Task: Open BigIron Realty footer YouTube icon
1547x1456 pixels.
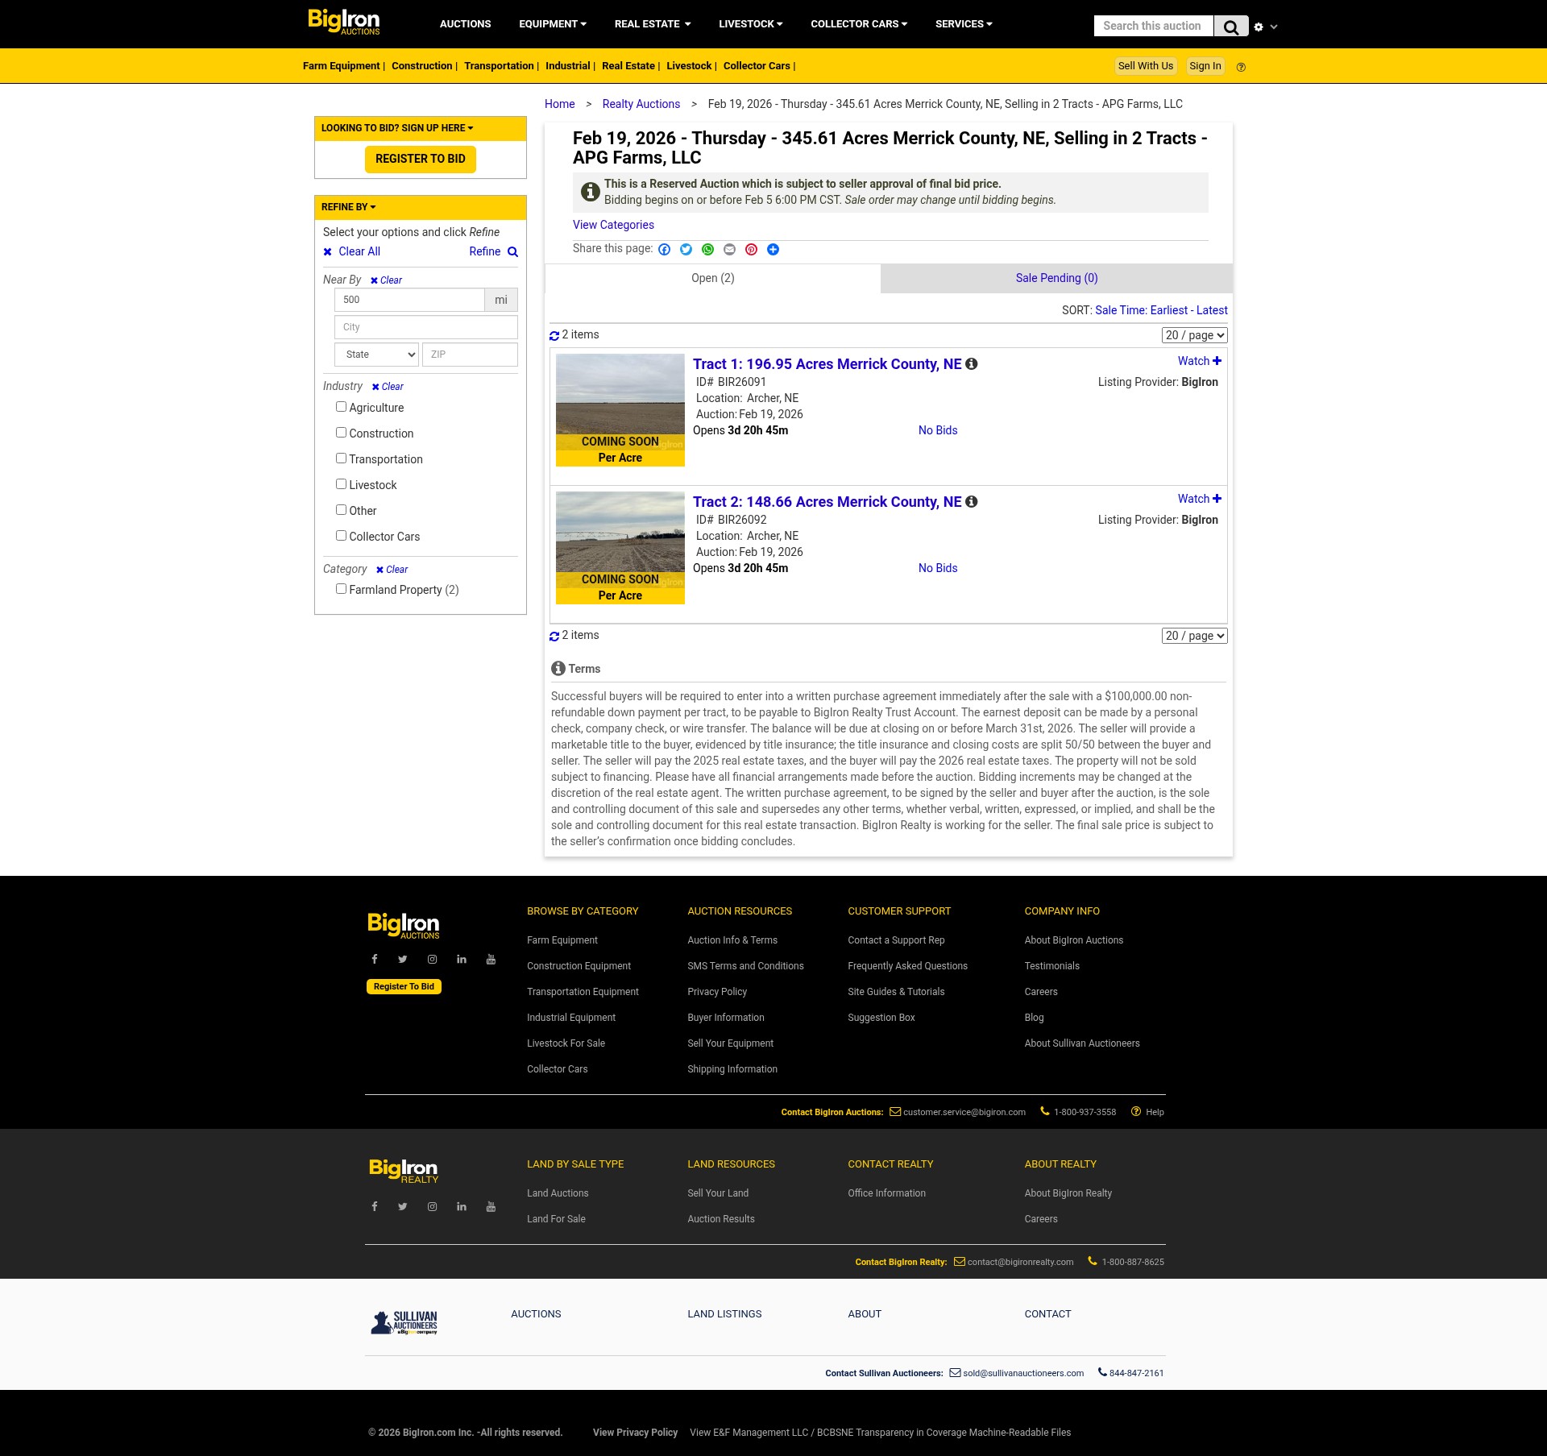Action: [491, 1206]
